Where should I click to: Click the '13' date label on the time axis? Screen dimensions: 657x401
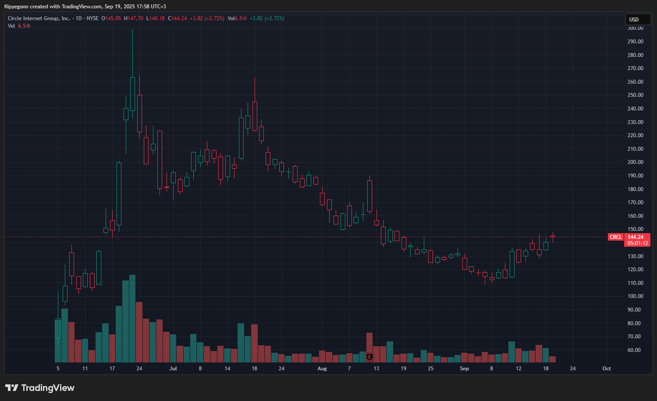(x=376, y=369)
